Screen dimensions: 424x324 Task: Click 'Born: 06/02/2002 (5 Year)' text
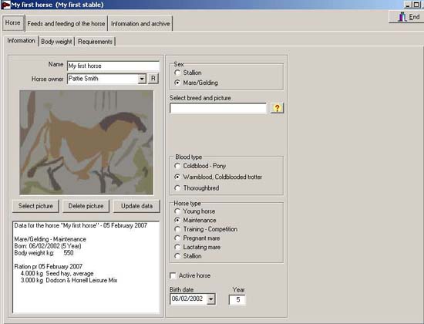48,246
